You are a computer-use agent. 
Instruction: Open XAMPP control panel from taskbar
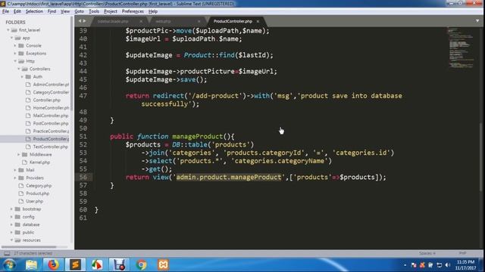[164, 265]
